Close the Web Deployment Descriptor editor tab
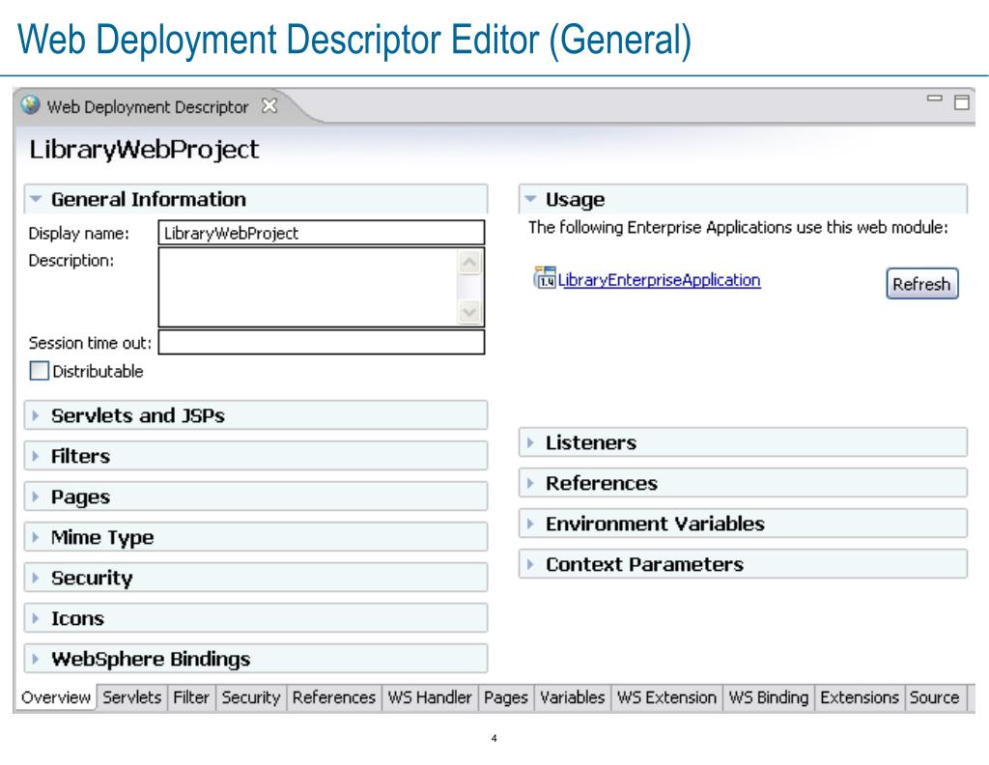Image resolution: width=989 pixels, height=765 pixels. (x=269, y=106)
